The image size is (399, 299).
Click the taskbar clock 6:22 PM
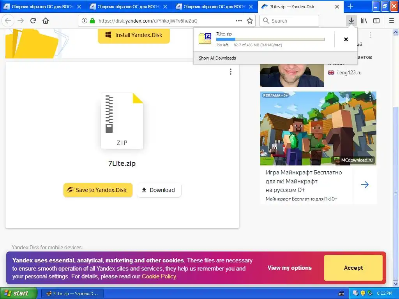[x=385, y=293]
